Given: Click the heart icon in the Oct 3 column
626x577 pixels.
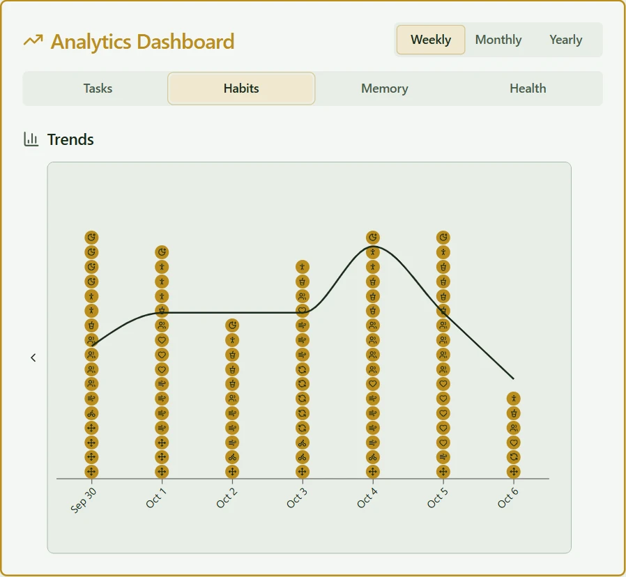Looking at the screenshot, I should click(x=303, y=311).
